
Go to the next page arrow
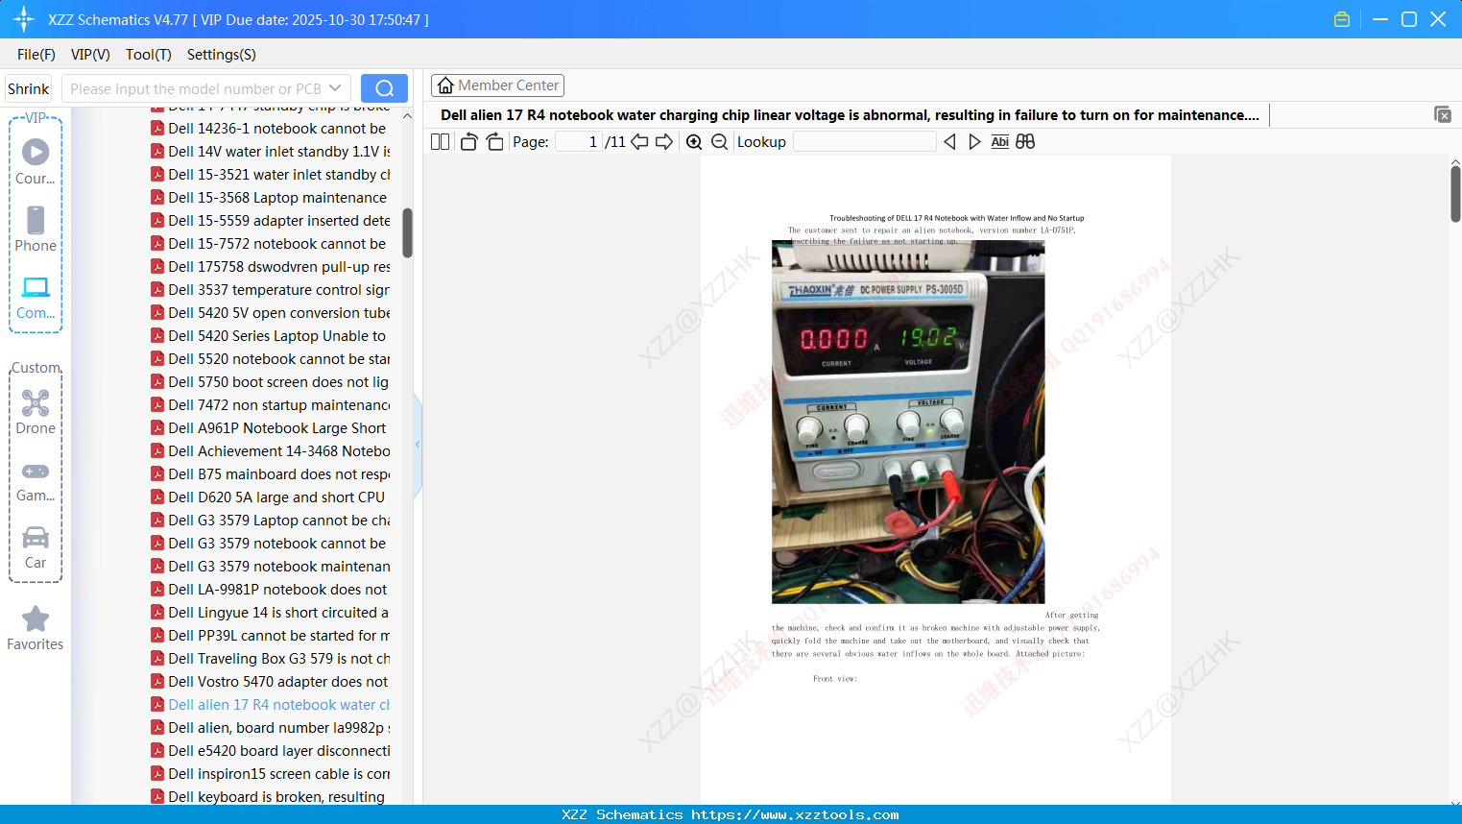pos(664,142)
